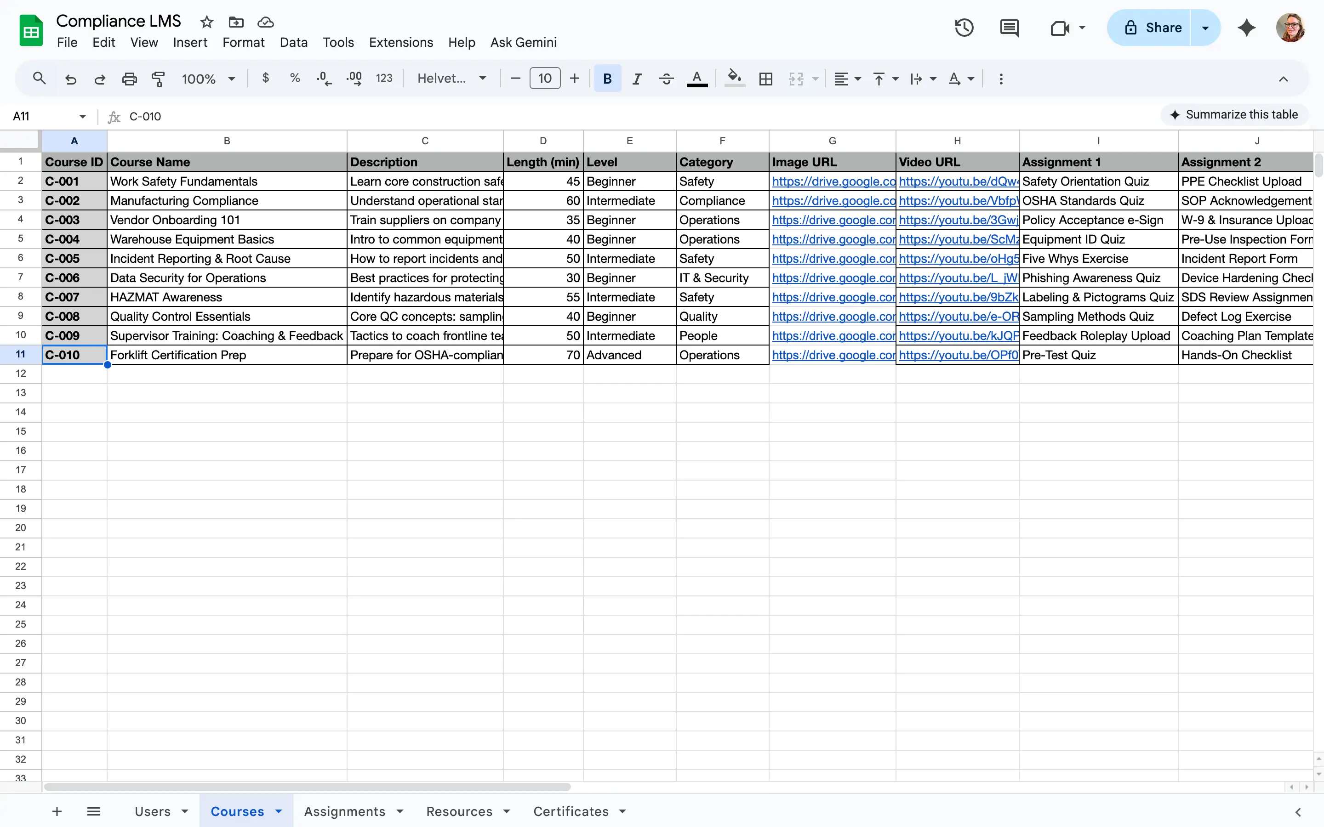The width and height of the screenshot is (1324, 827).
Task: Toggle italic formatting
Action: pyautogui.click(x=636, y=79)
